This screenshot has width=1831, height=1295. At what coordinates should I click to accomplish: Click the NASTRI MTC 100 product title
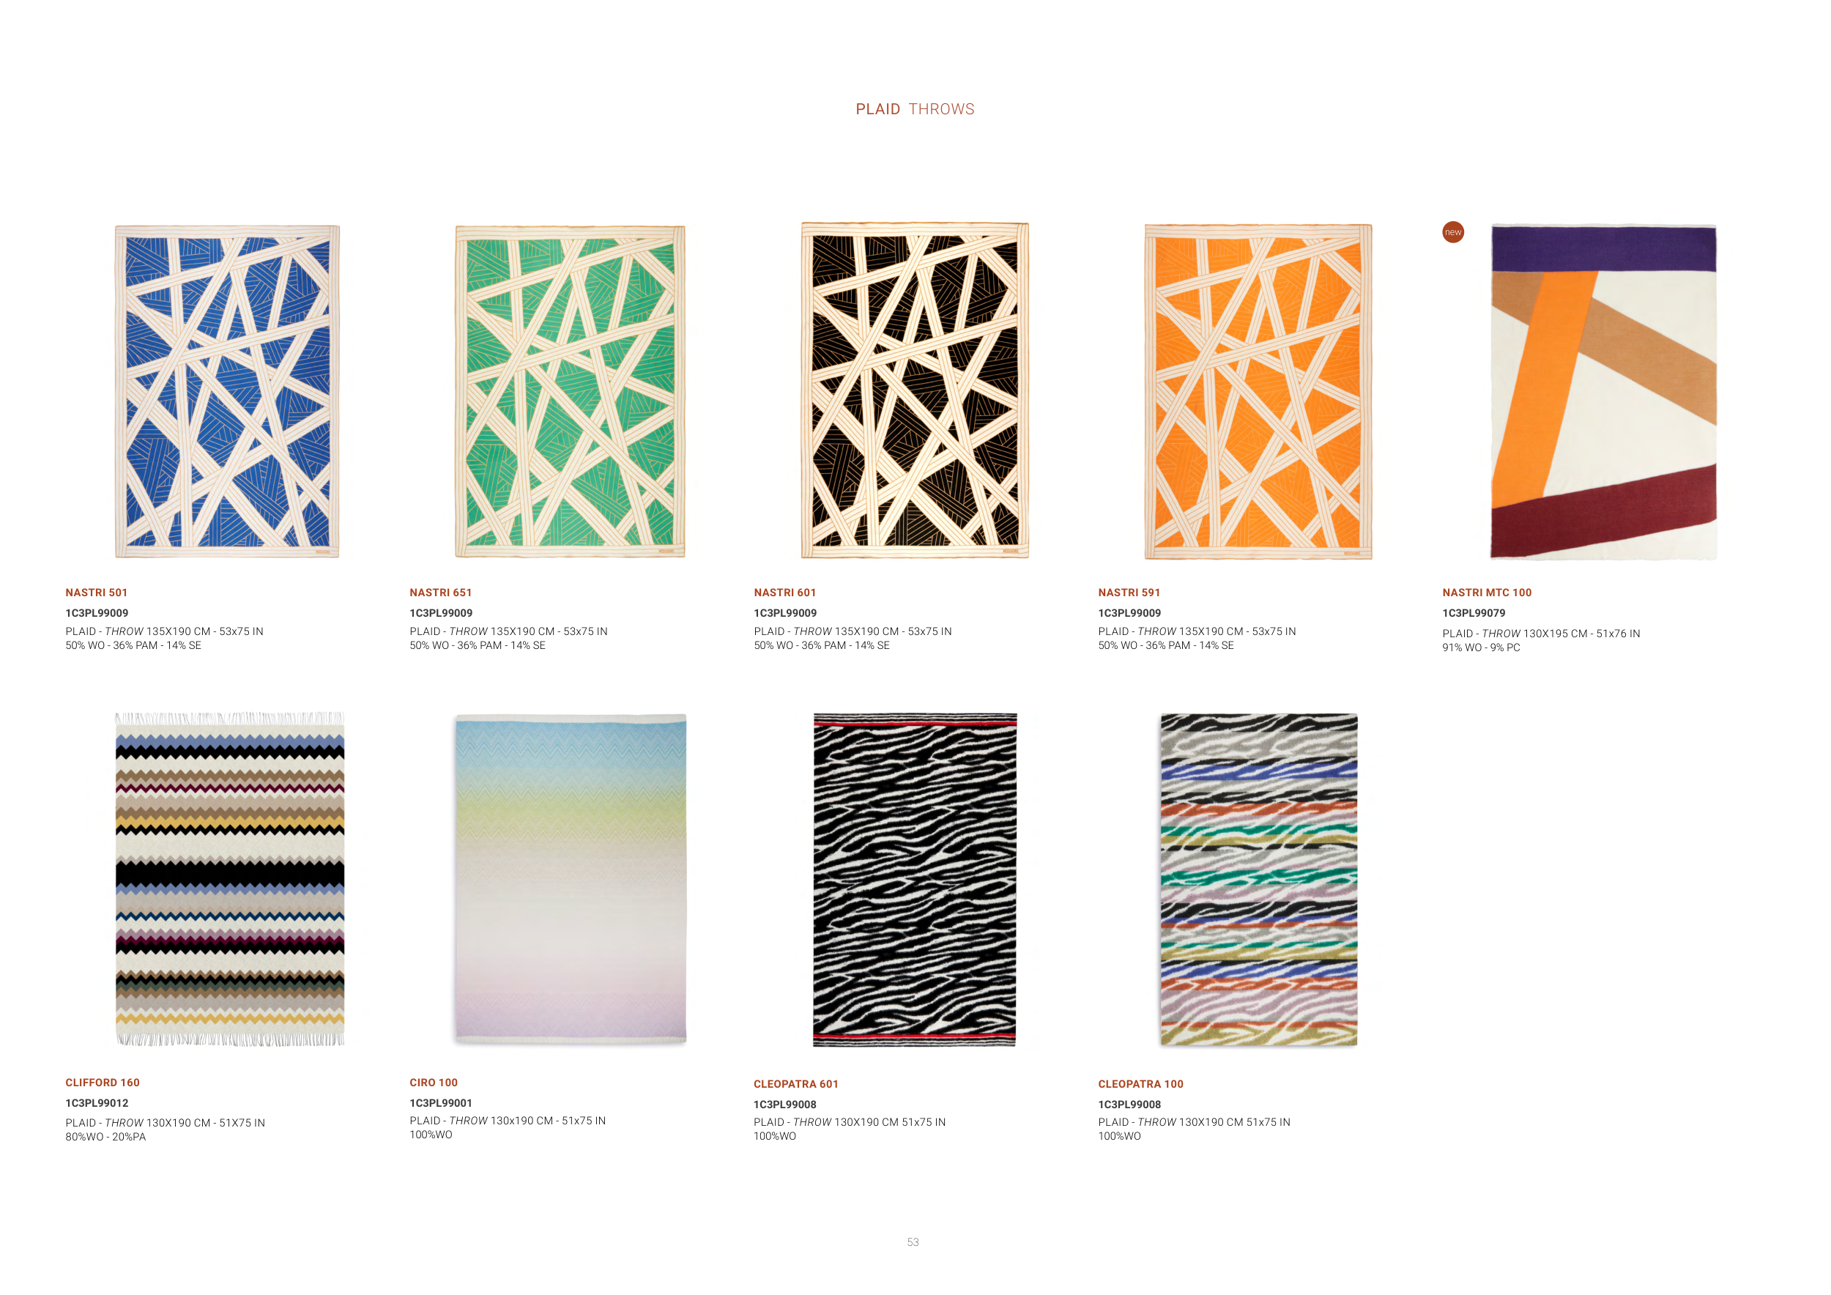[1487, 593]
